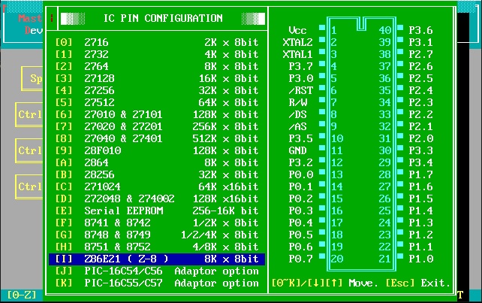This screenshot has height=303, width=482.
Task: Click the partially hidden Sp button behind dialog
Action: tap(32, 78)
